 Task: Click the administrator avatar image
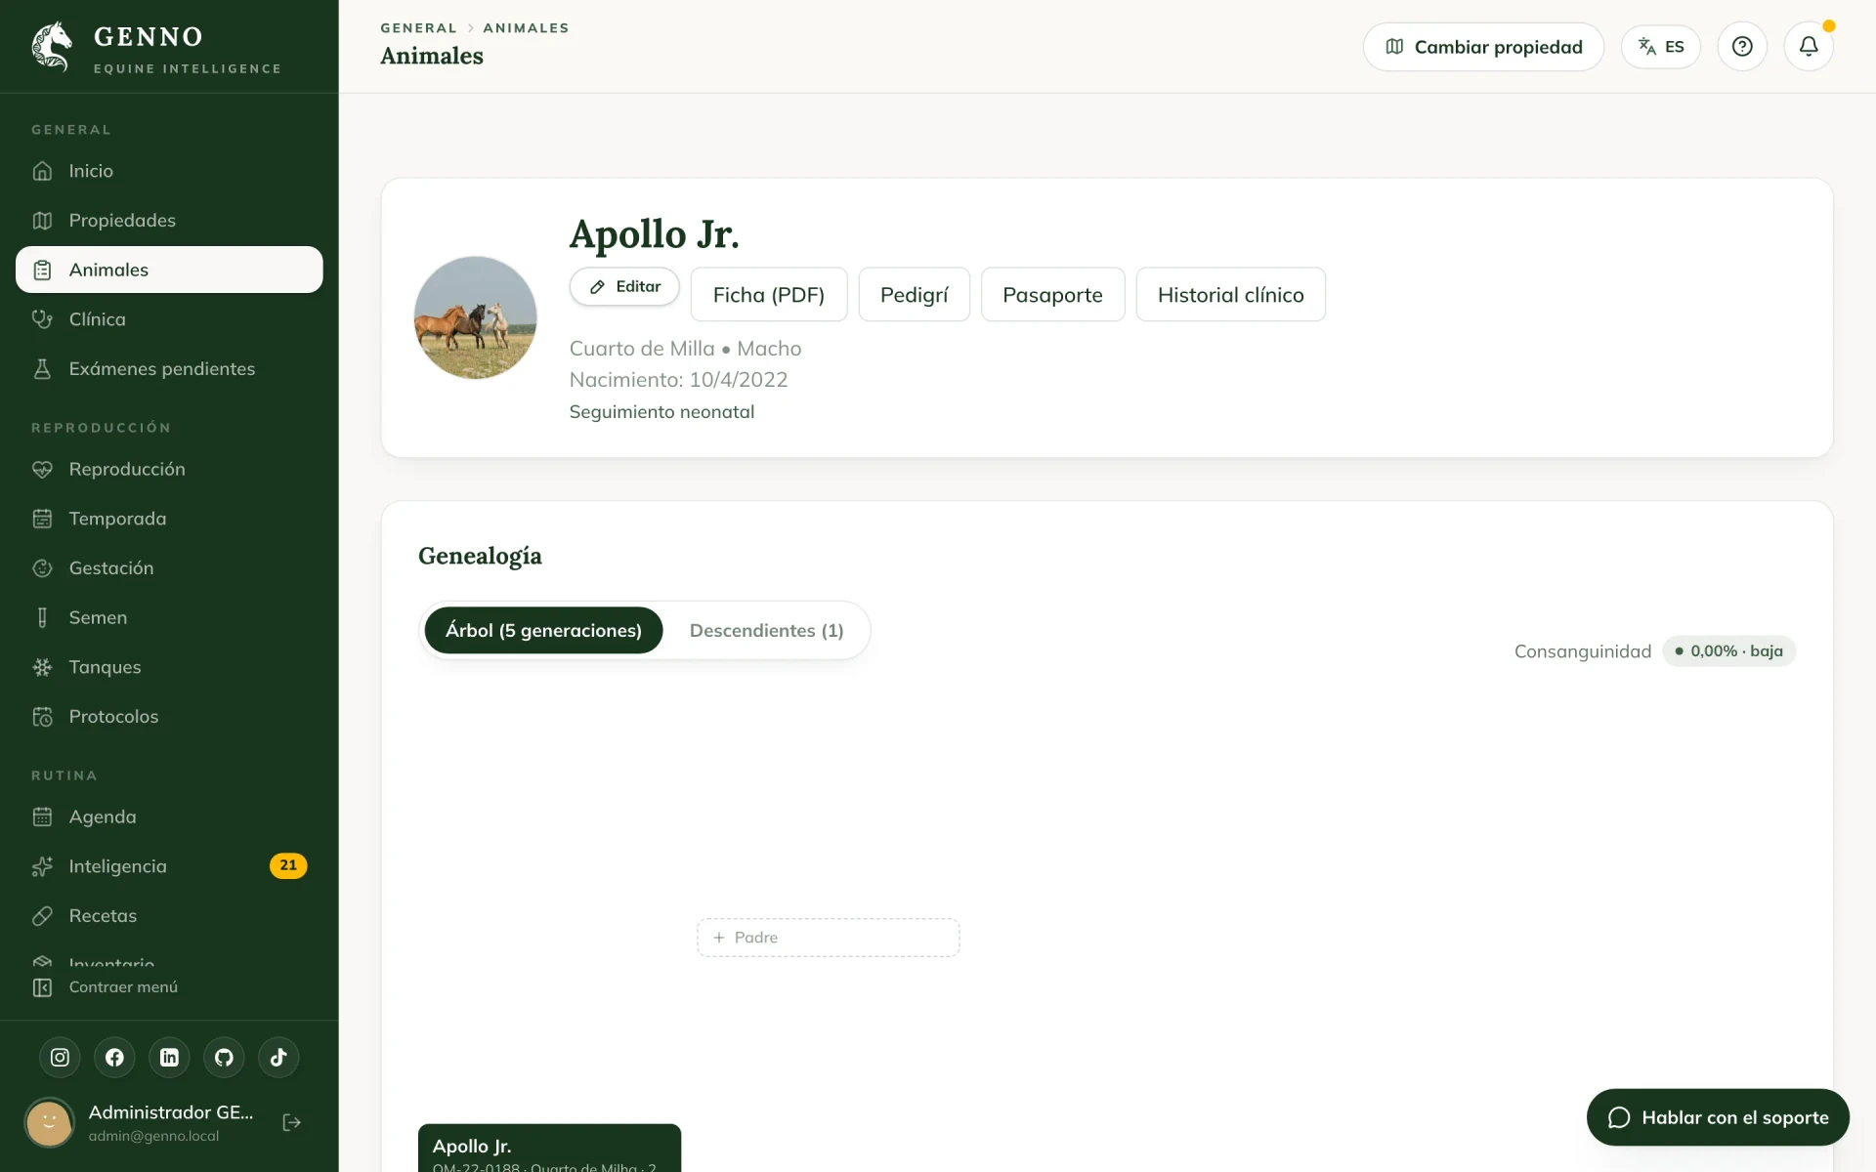(x=49, y=1123)
